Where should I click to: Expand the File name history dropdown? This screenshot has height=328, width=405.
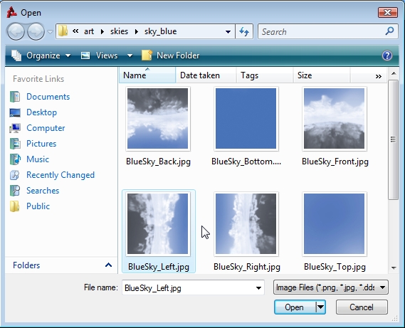pos(258,287)
